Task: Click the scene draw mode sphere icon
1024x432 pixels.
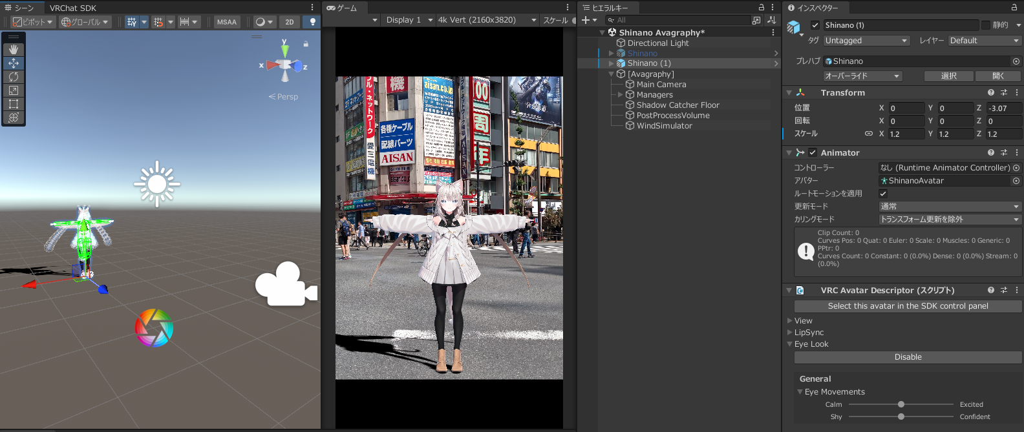Action: coord(261,22)
